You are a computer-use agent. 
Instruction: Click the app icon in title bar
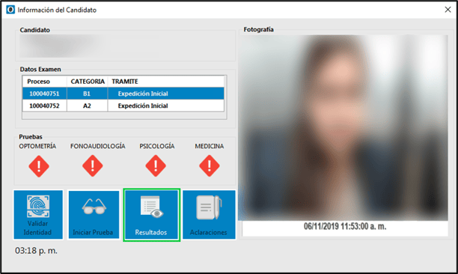(x=10, y=10)
